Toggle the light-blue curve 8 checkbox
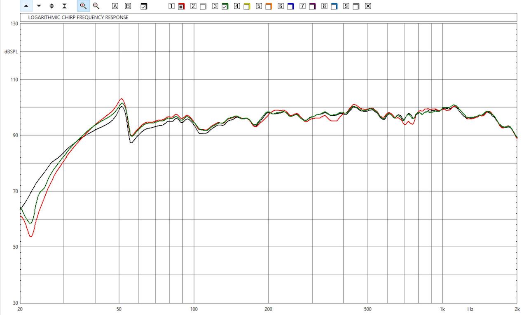Image resolution: width=524 pixels, height=315 pixels. 334,7
